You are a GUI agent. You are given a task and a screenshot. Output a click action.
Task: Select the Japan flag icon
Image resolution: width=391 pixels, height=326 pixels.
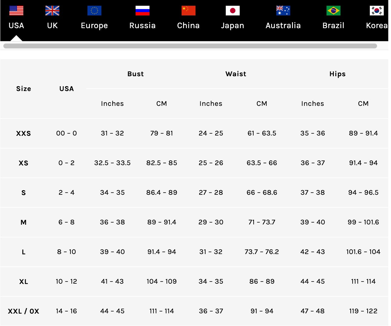[233, 11]
